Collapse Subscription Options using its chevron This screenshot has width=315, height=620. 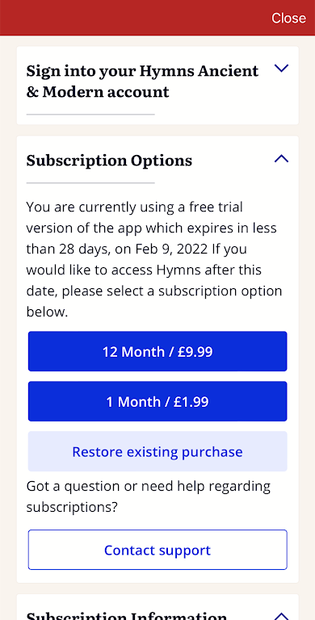(x=281, y=159)
